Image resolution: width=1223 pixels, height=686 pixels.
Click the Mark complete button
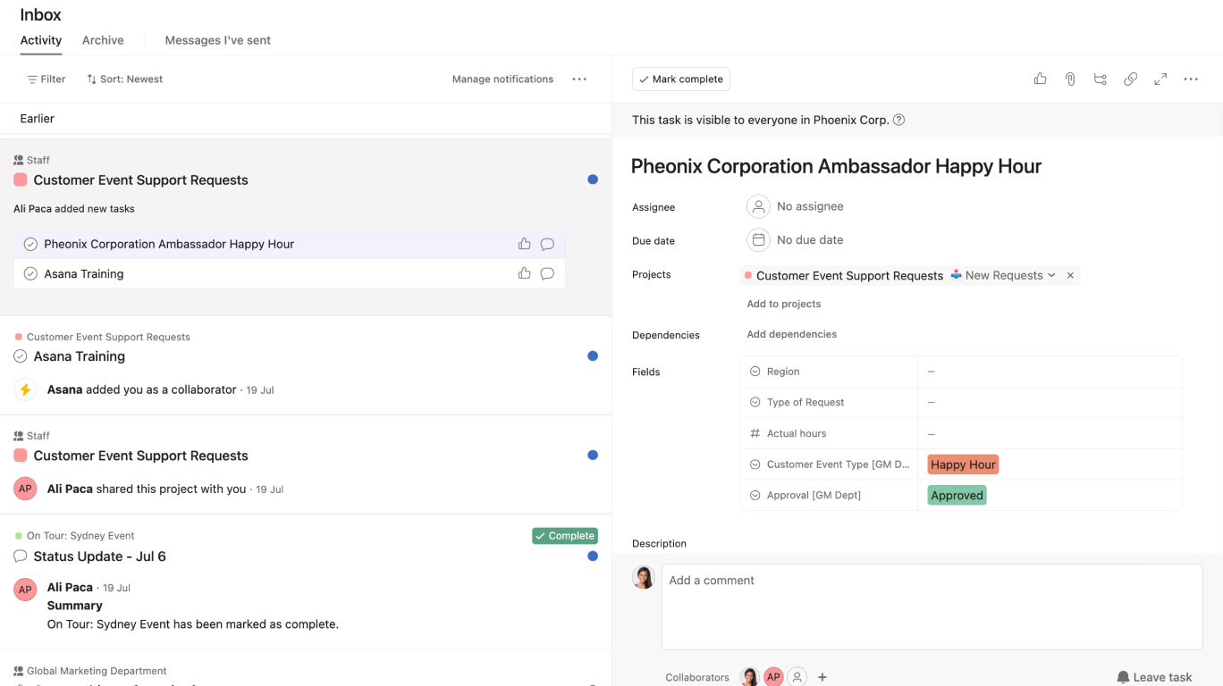680,79
